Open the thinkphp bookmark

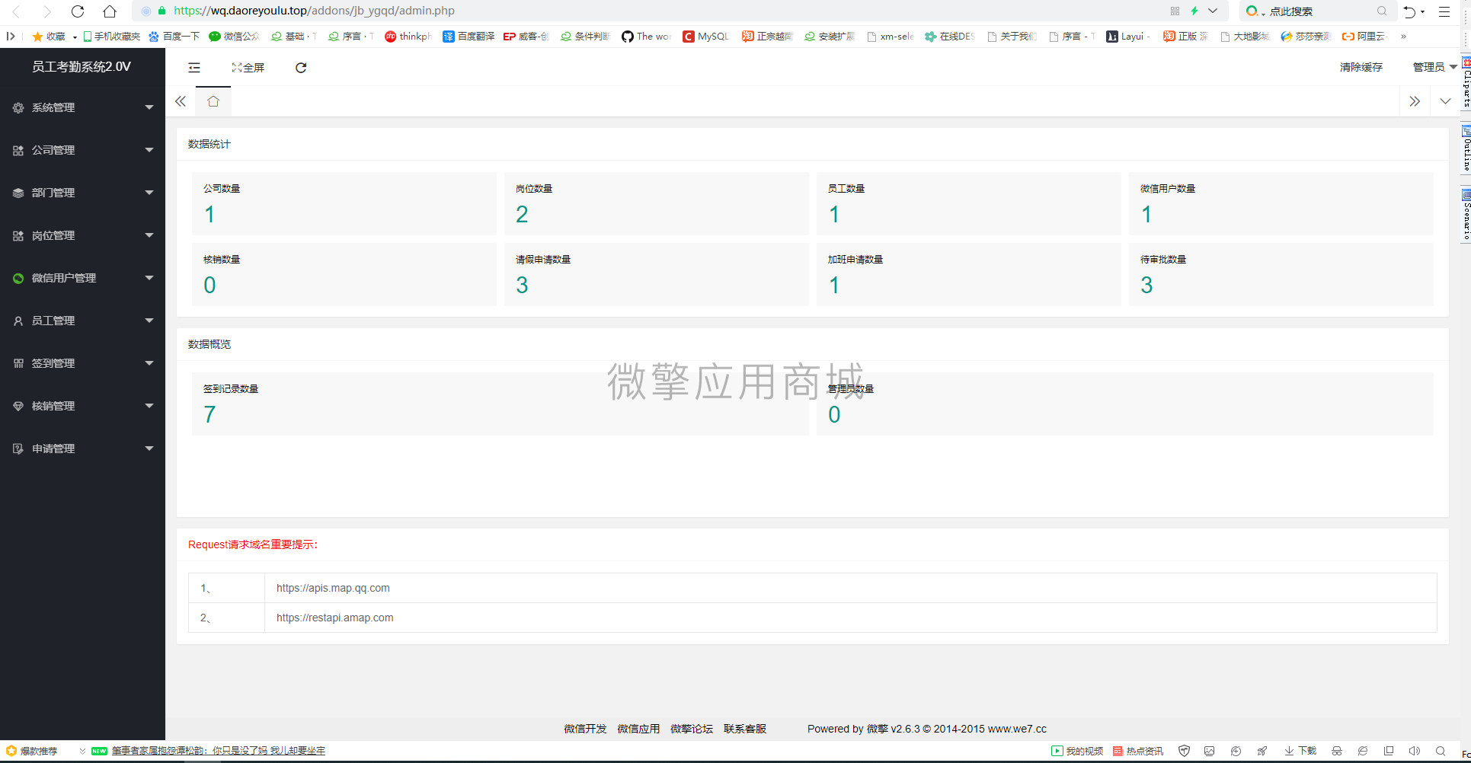(408, 37)
